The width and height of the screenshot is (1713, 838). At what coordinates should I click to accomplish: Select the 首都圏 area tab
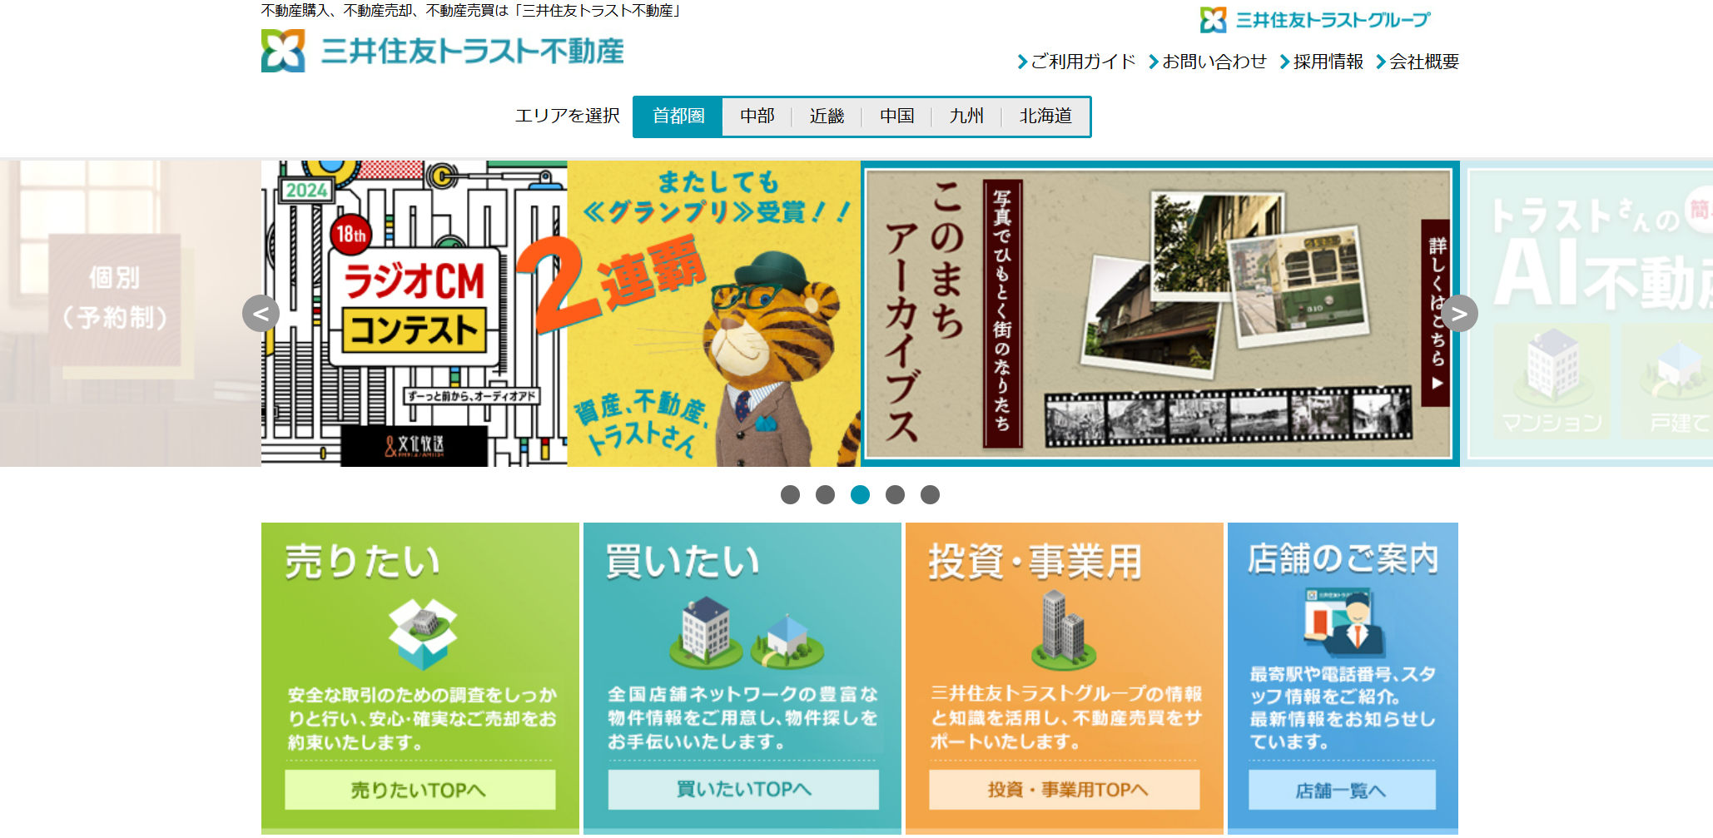678,117
